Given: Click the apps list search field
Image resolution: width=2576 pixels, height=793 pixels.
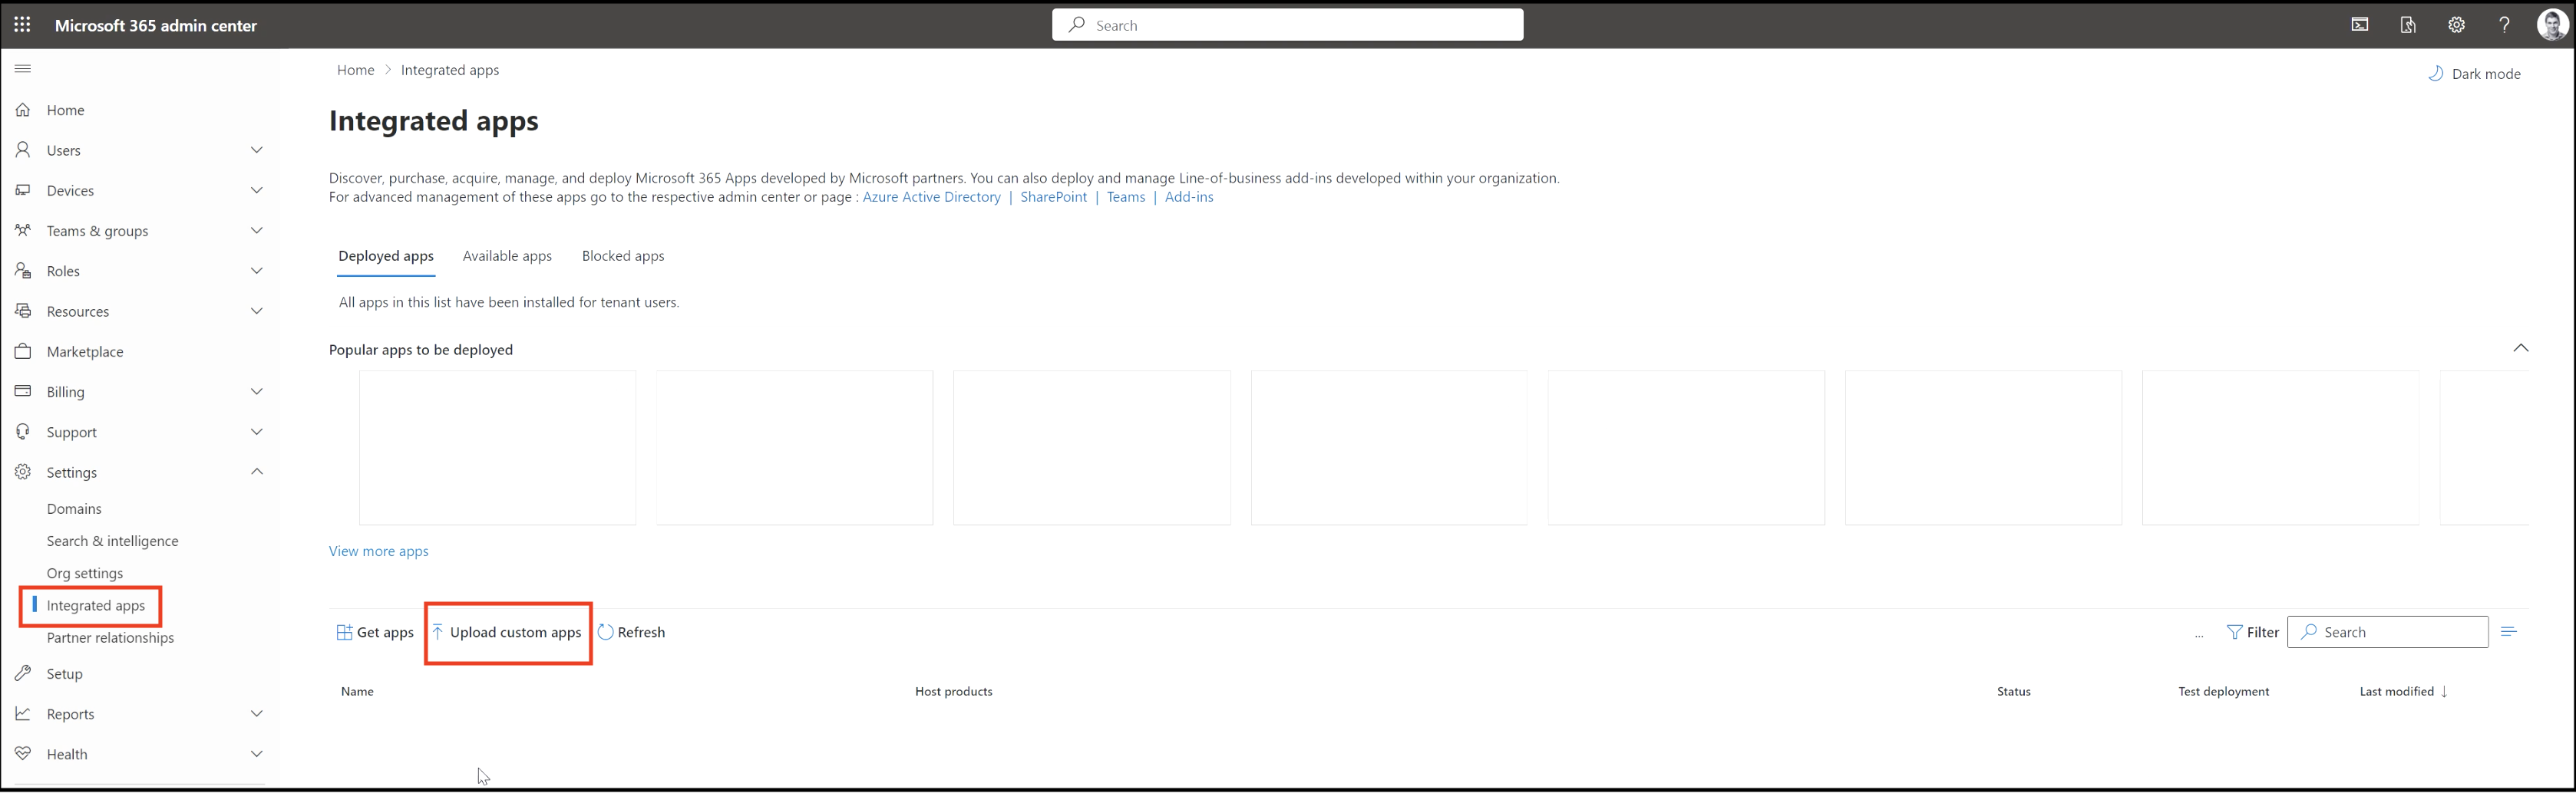Looking at the screenshot, I should pos(2388,632).
